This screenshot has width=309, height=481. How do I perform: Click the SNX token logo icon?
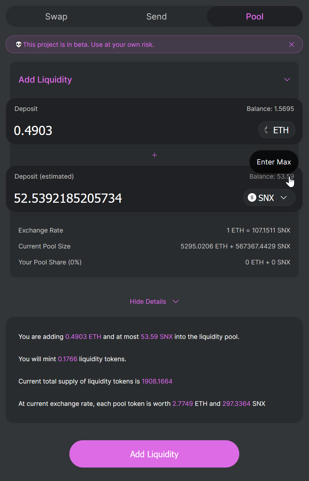[252, 197]
